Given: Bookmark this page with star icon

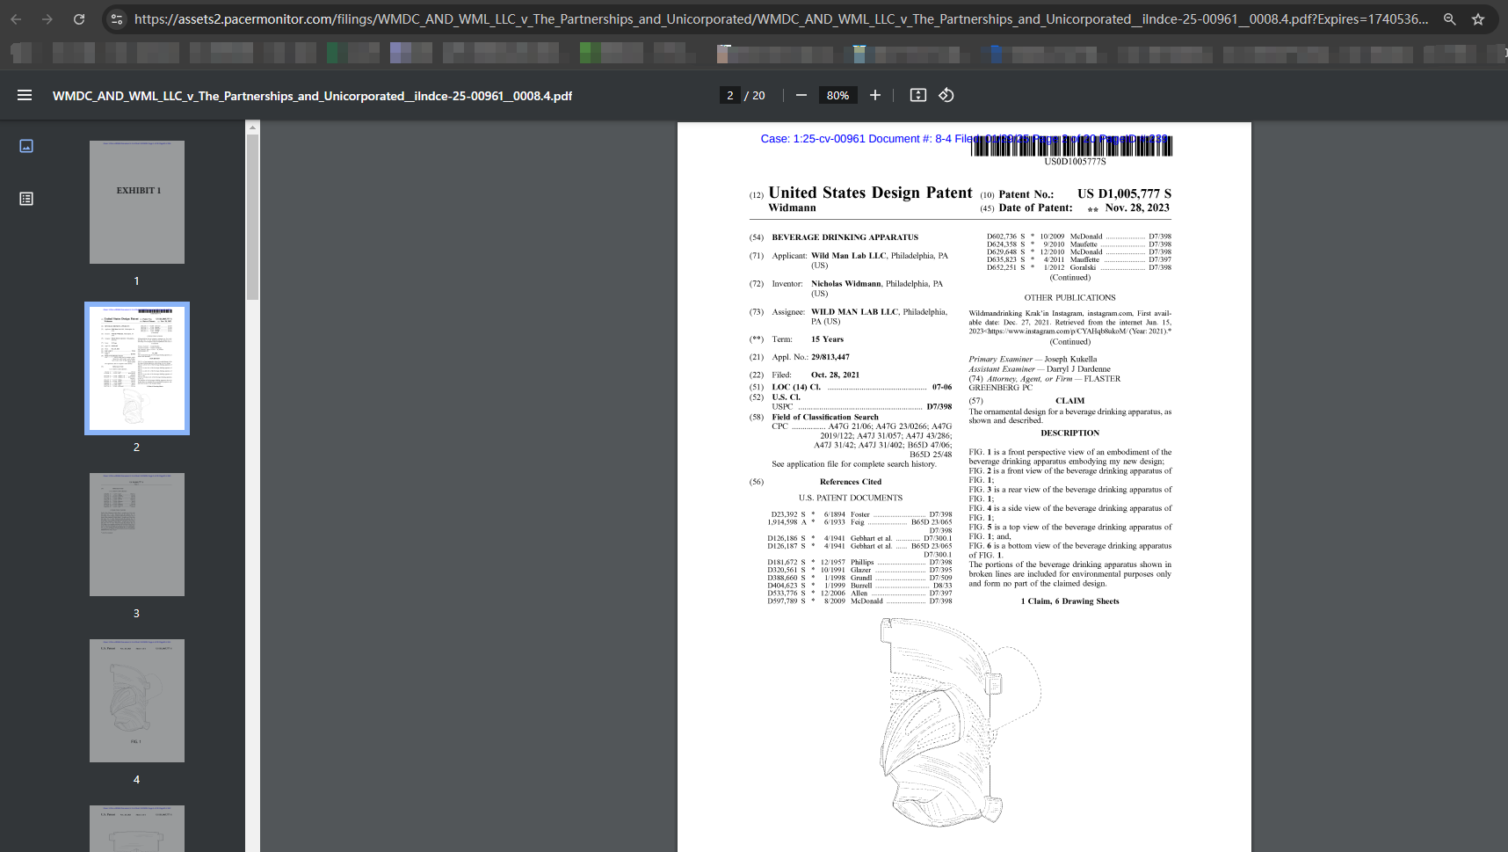Looking at the screenshot, I should coord(1478,18).
